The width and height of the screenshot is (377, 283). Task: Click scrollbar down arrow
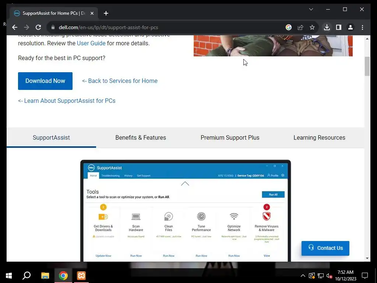tap(367, 258)
